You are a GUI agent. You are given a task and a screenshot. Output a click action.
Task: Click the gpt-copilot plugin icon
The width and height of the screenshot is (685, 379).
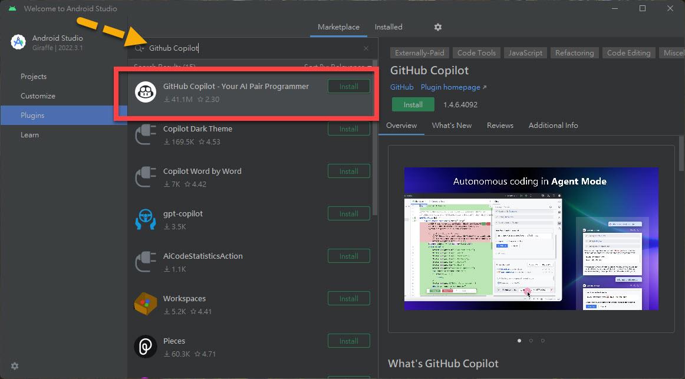pos(145,219)
